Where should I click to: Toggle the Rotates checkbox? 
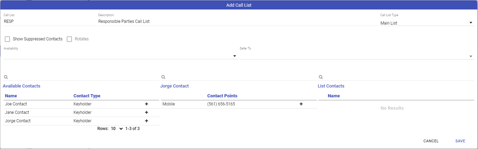[69, 39]
